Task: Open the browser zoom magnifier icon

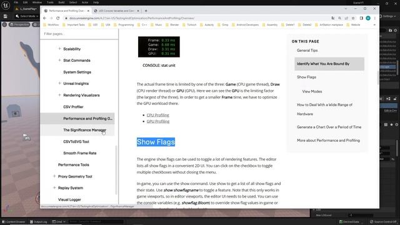Action: 339,18
